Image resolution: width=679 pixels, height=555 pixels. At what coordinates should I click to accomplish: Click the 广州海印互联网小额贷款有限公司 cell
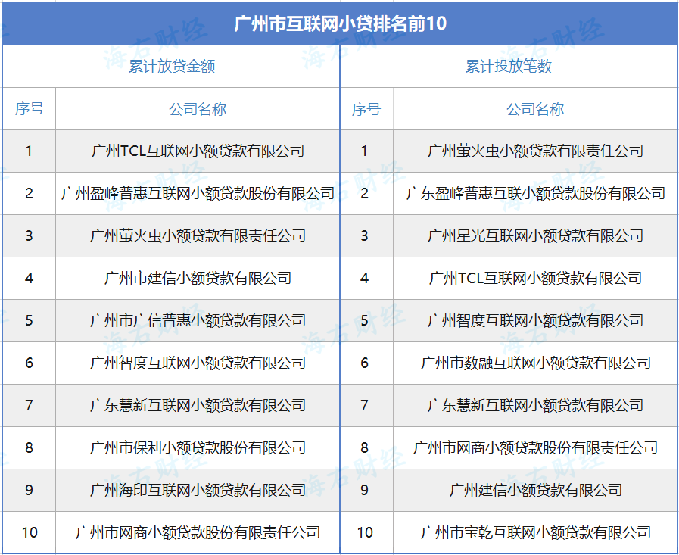198,490
